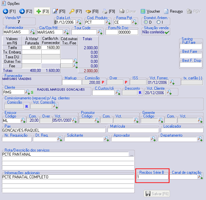This screenshot has height=200, width=206.
Task: Open lookup beside Promotor Código field
Action: point(97,120)
